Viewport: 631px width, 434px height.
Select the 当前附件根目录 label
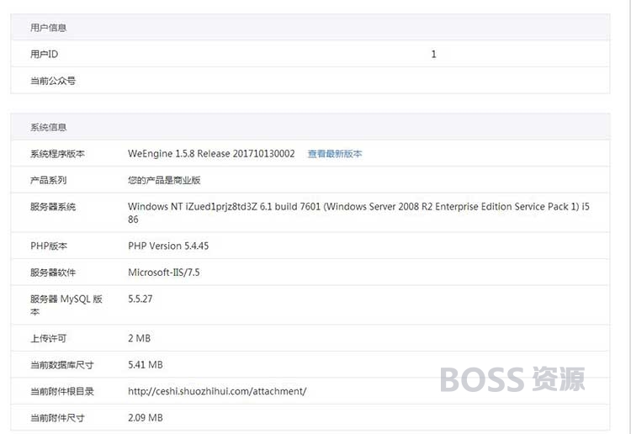click(x=62, y=391)
